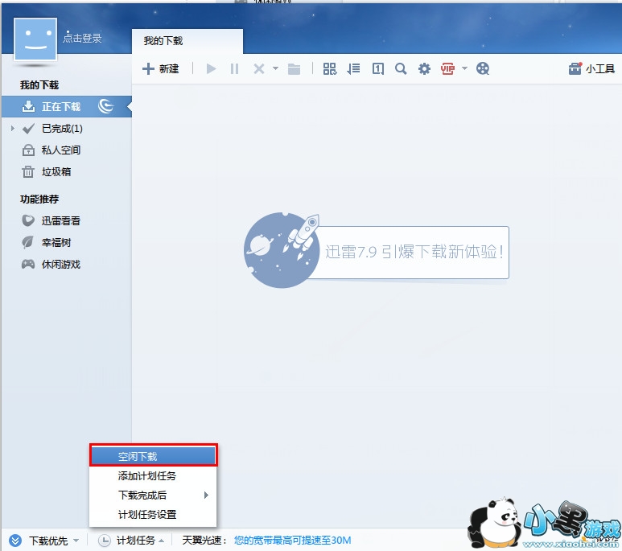Select 正在下载 in the sidebar
The width and height of the screenshot is (622, 551).
click(x=67, y=106)
